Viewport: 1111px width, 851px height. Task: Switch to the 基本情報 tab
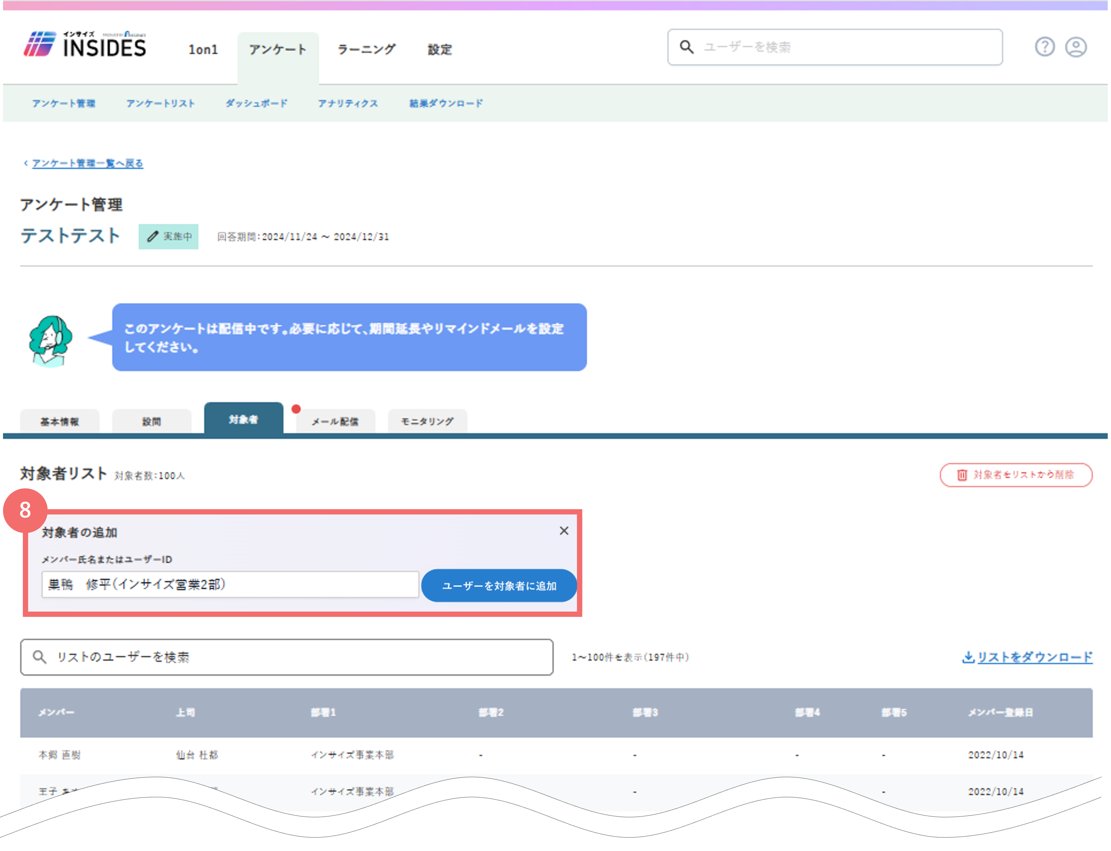pos(60,421)
